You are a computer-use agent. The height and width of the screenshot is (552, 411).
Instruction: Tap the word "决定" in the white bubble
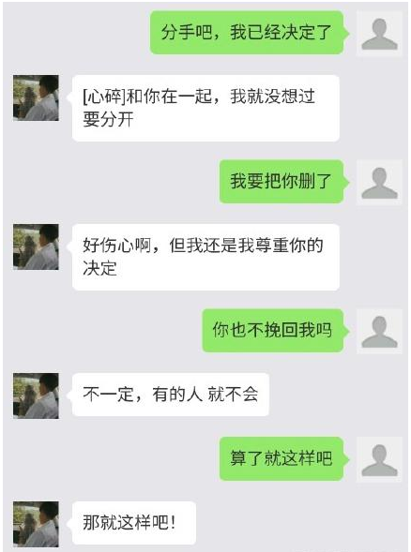[x=99, y=268]
